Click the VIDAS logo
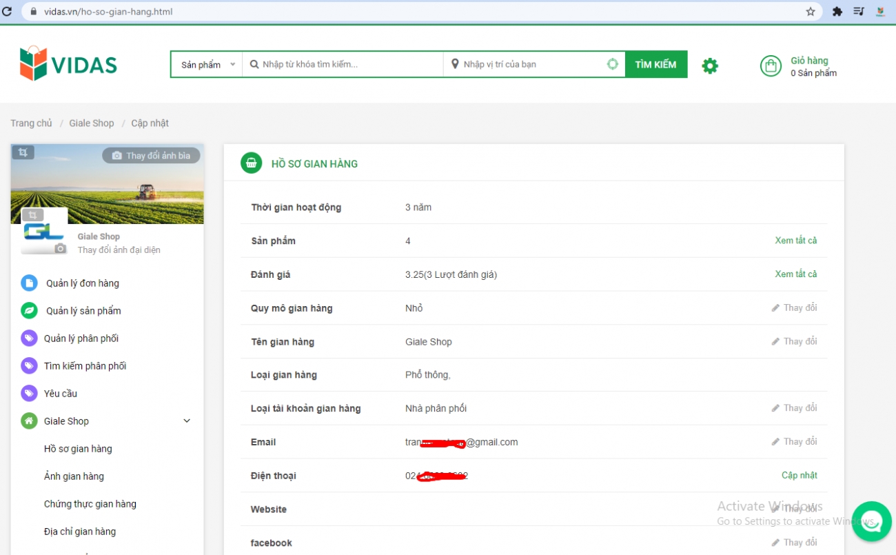This screenshot has width=896, height=555. coord(68,63)
